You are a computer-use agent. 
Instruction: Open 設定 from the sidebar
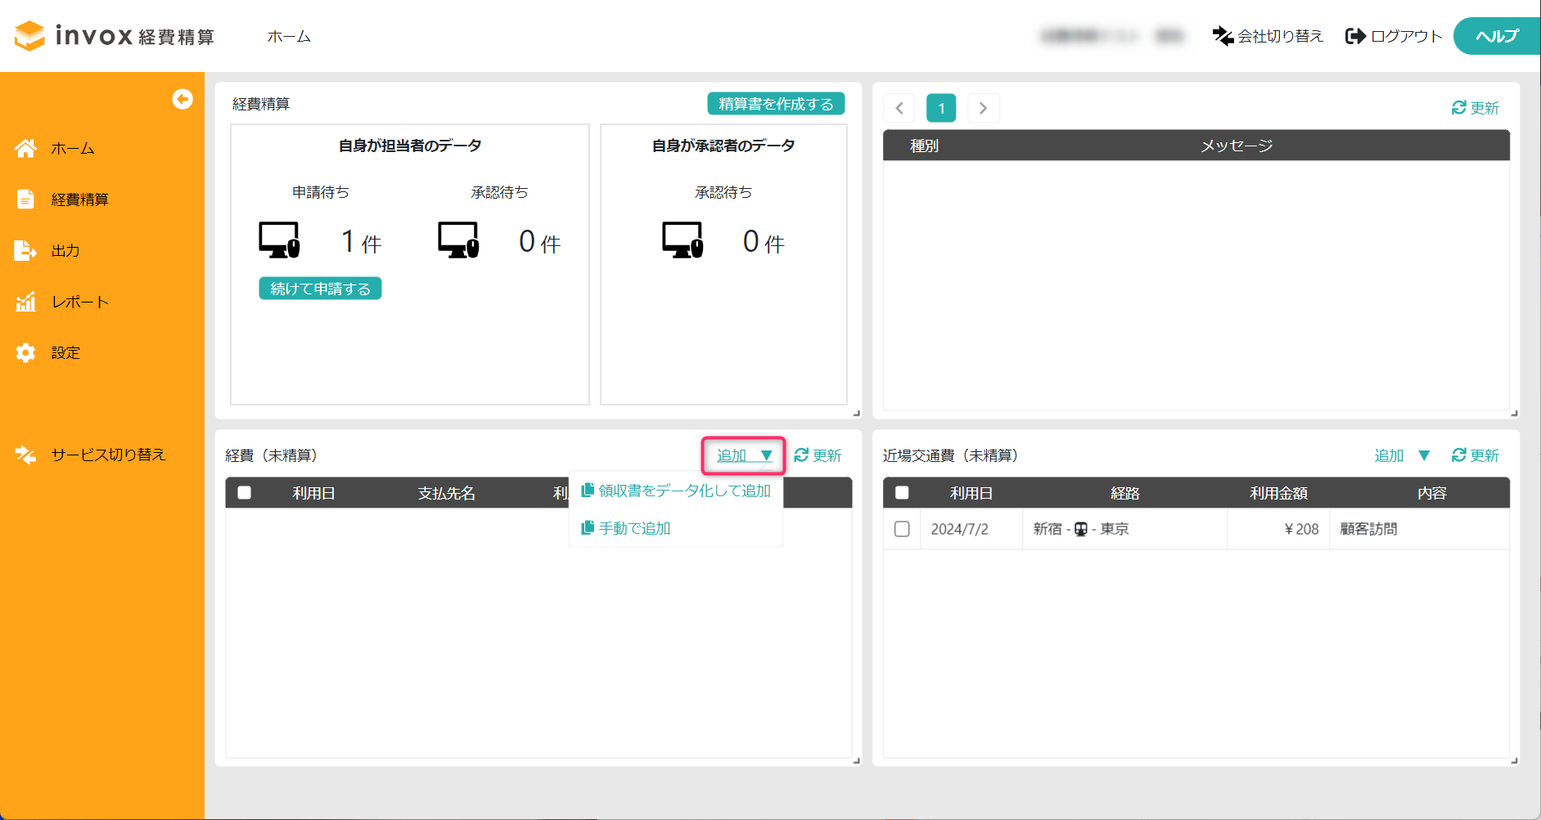[66, 352]
